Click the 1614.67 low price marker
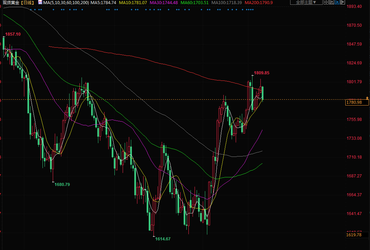Viewport: 370px width, 250px height. (x=163, y=239)
